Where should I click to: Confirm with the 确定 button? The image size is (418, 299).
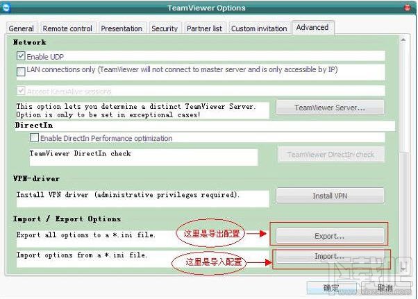[331, 288]
